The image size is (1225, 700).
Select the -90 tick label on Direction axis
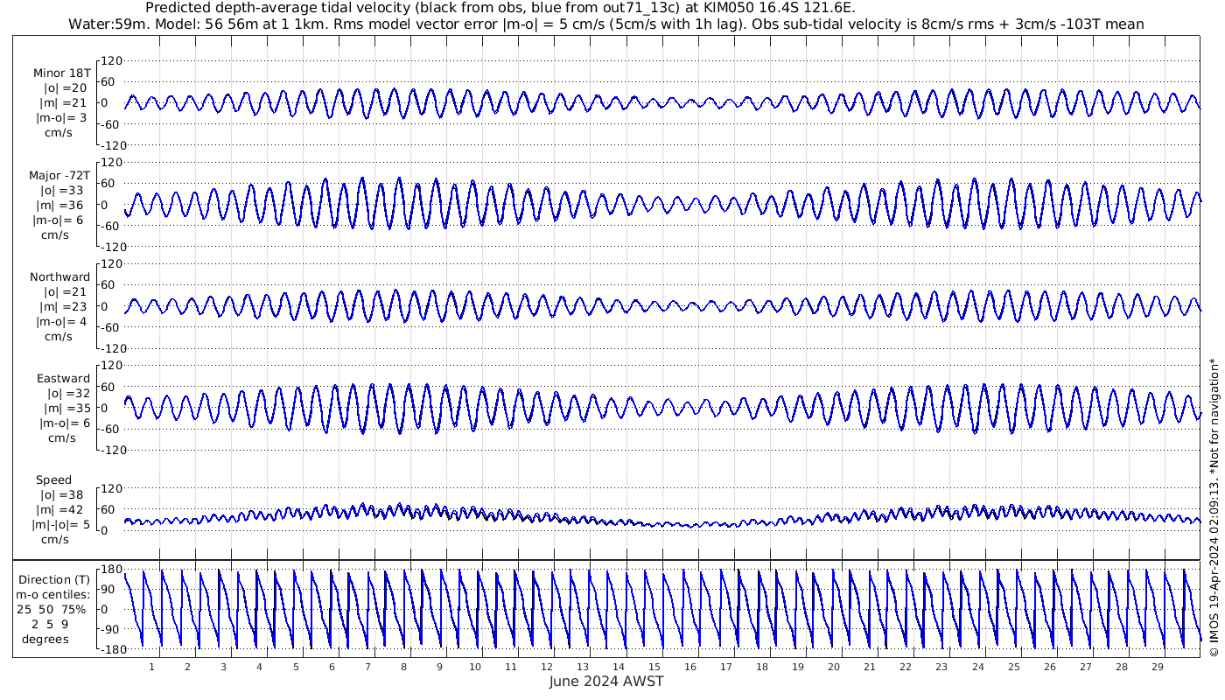(112, 629)
